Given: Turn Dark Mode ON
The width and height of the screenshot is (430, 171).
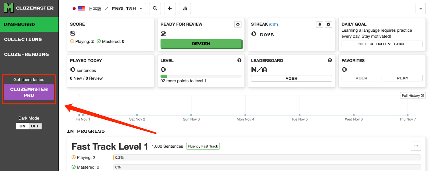Looking at the screenshot, I should pos(22,126).
